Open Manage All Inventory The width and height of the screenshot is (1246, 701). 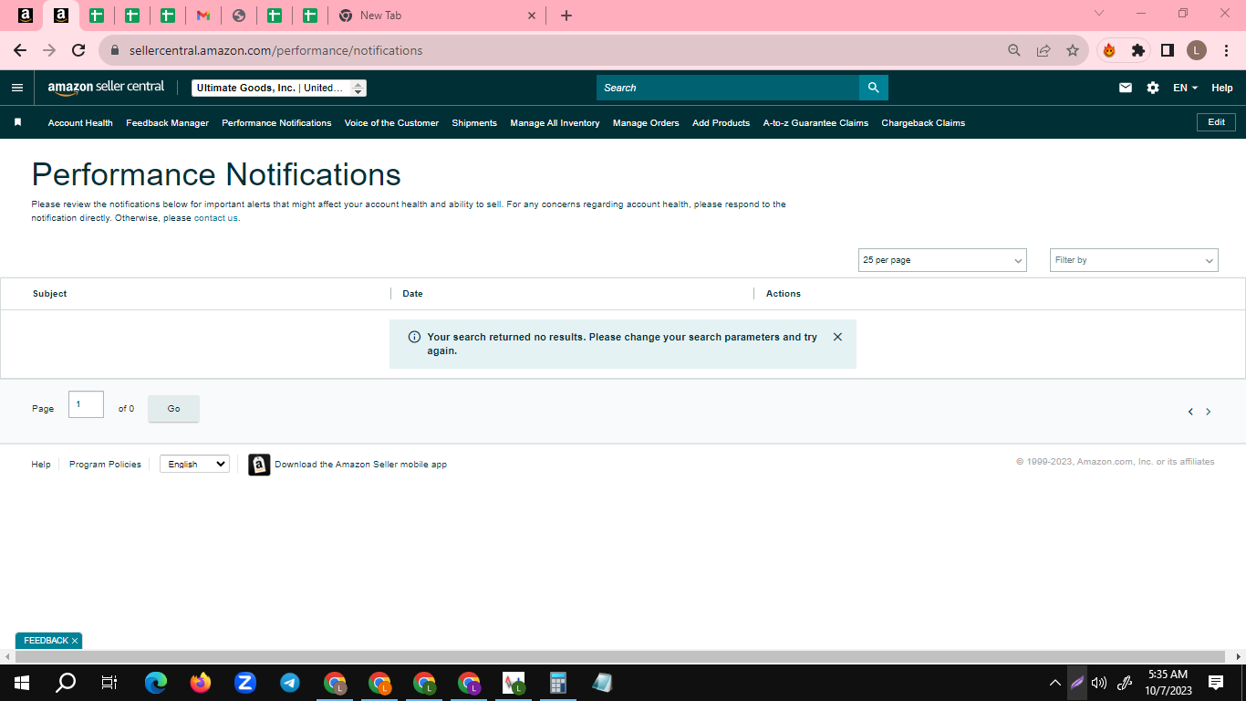(555, 122)
